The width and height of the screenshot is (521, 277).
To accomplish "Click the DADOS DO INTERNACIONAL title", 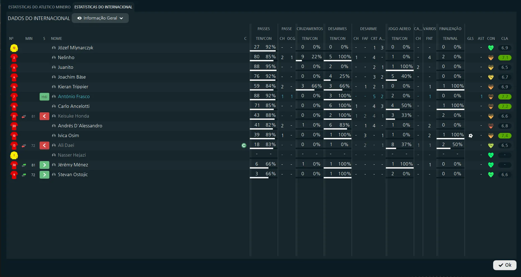I will point(39,18).
